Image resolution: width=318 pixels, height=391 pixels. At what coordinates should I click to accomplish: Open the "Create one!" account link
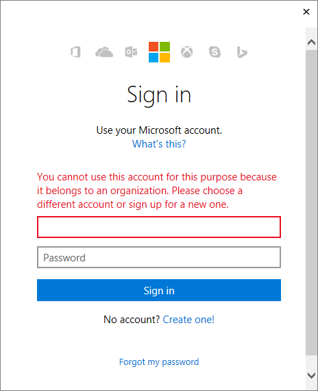(188, 320)
